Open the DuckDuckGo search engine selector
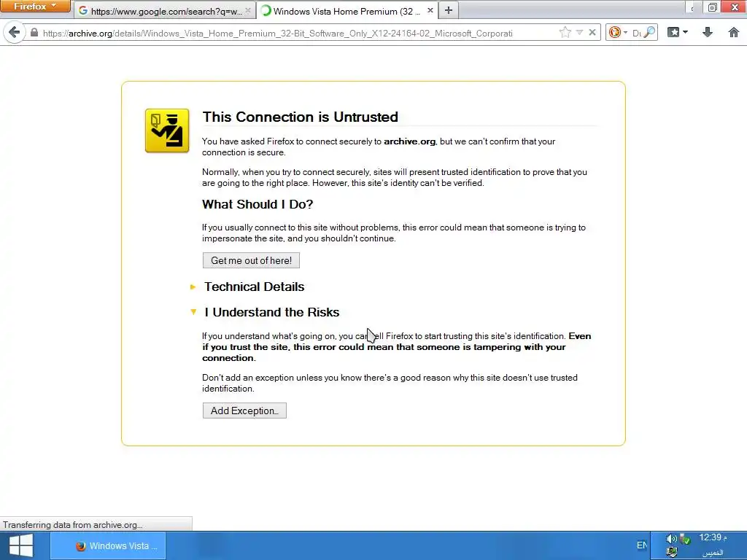The width and height of the screenshot is (747, 560). (x=618, y=32)
